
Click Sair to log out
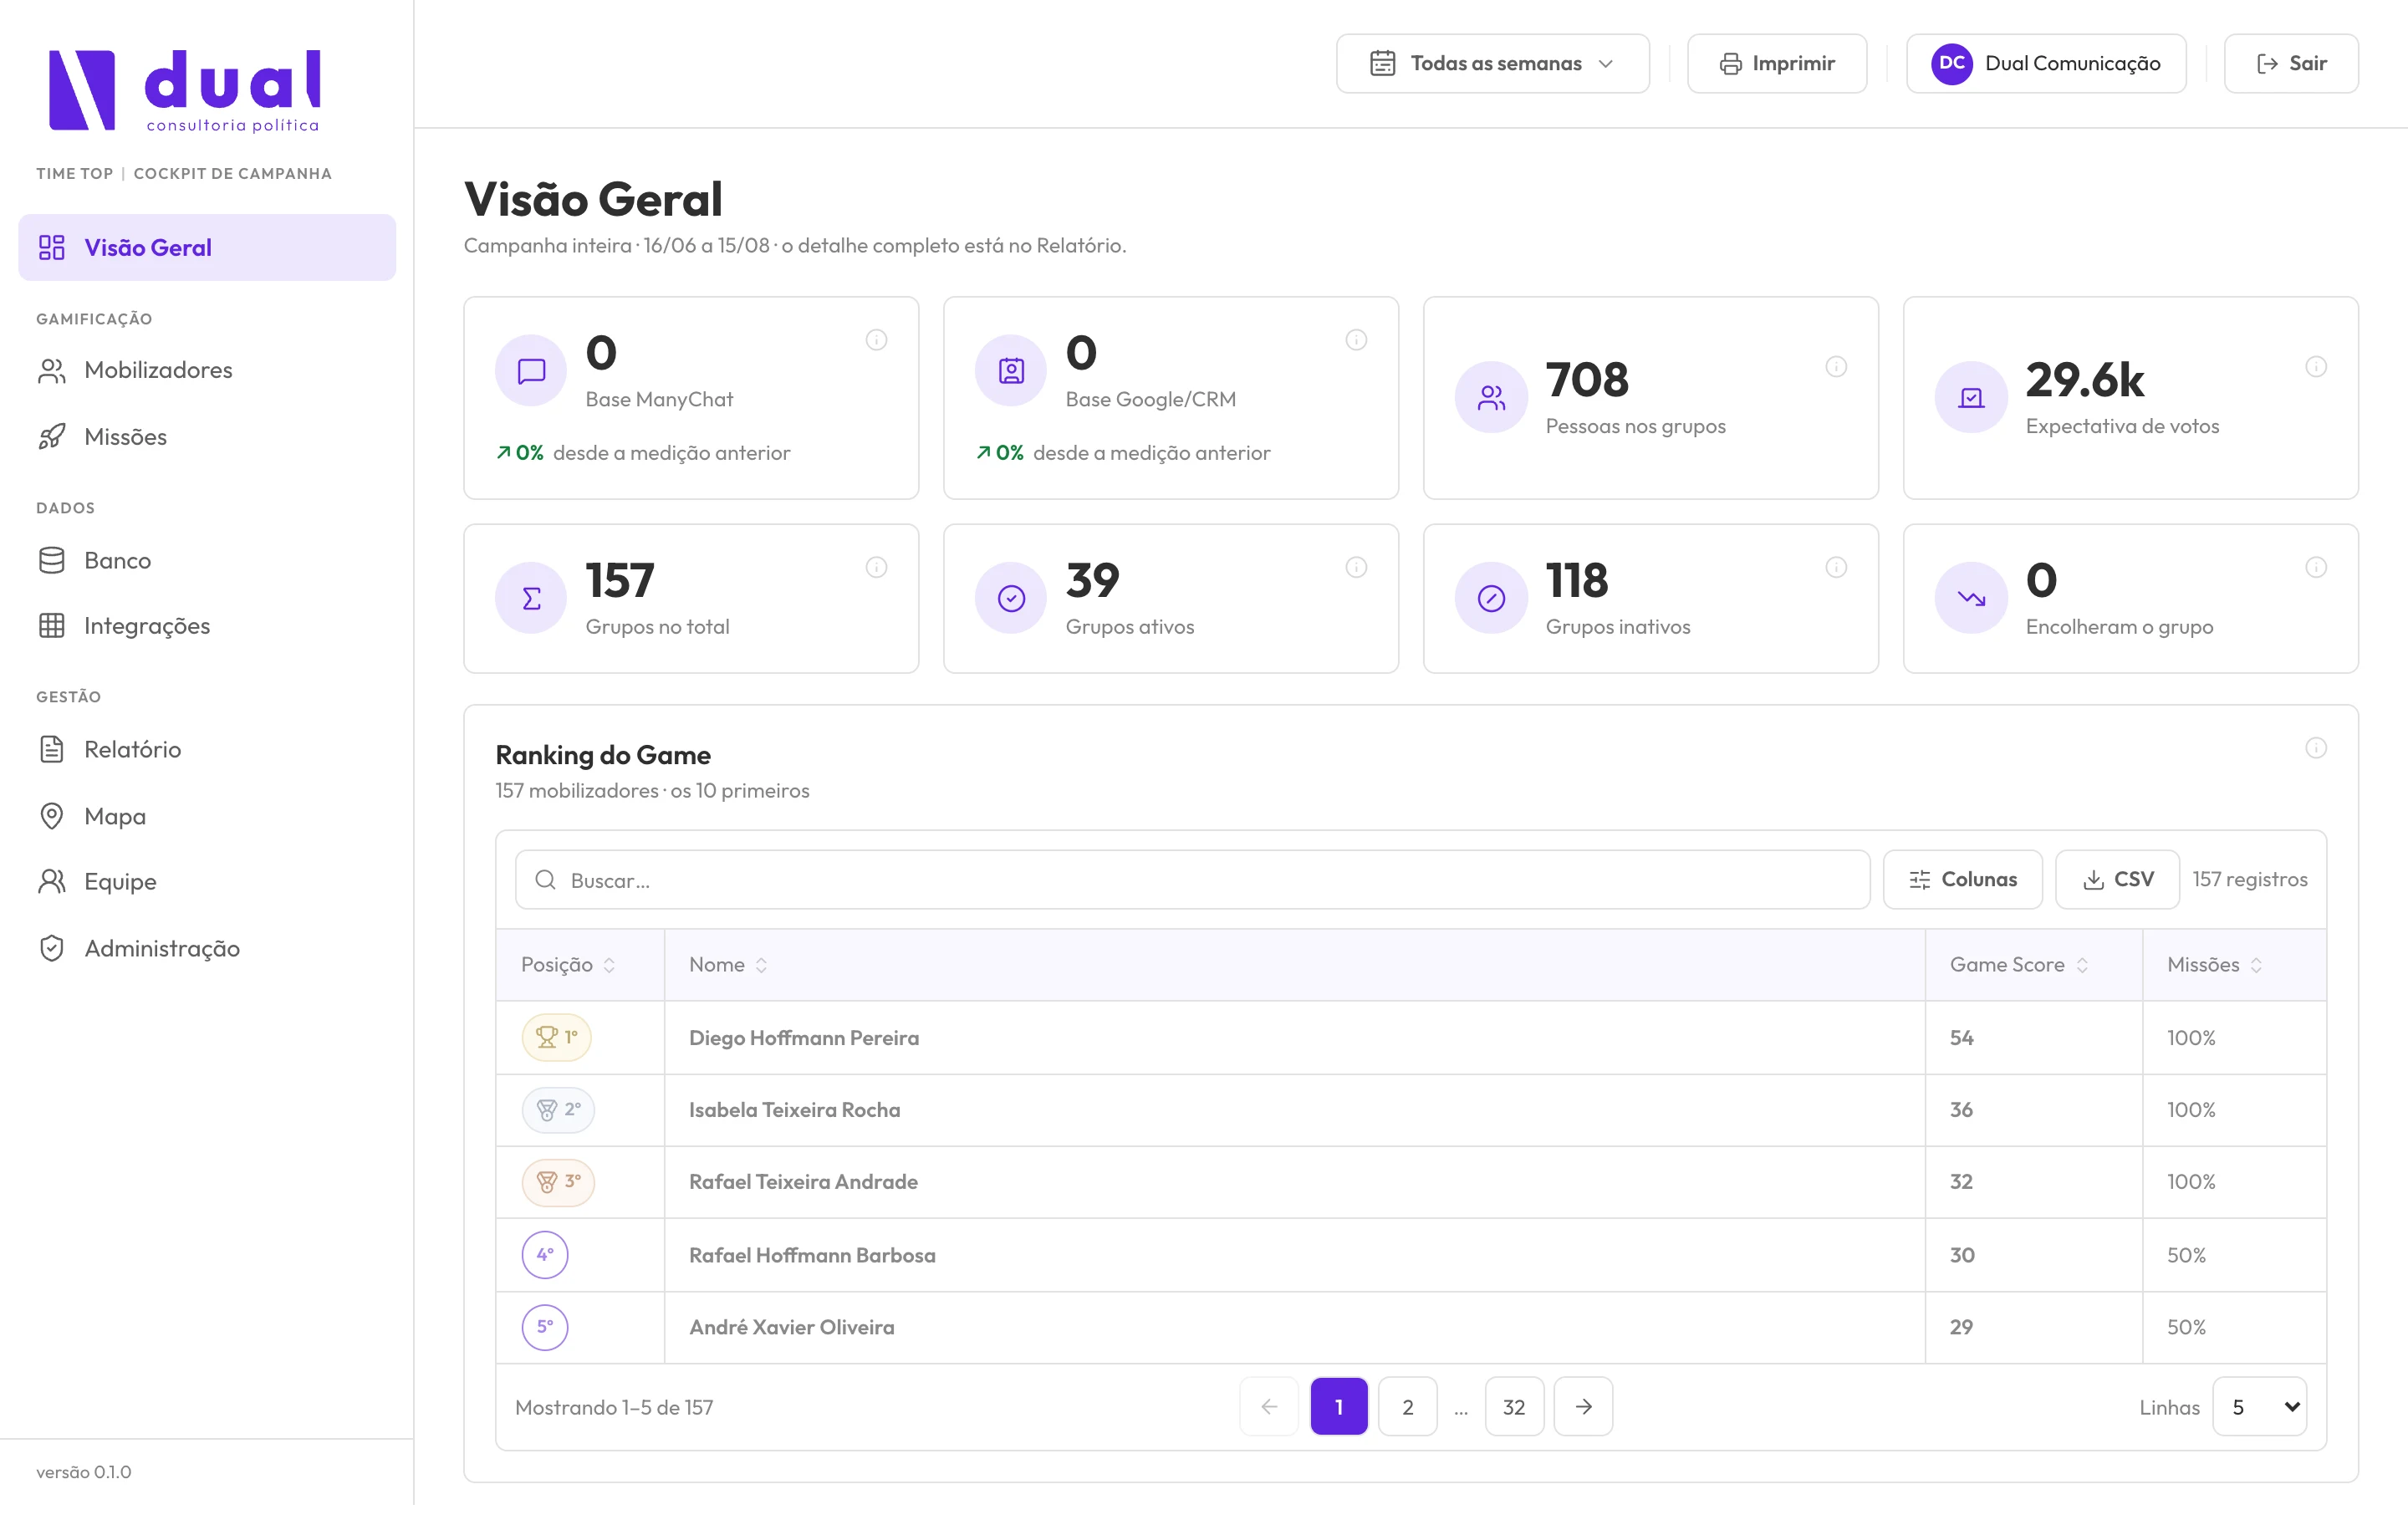[x=2291, y=64]
